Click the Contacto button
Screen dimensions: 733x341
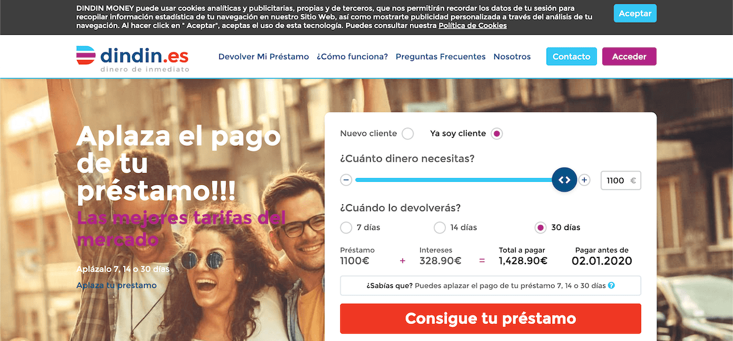tap(571, 57)
